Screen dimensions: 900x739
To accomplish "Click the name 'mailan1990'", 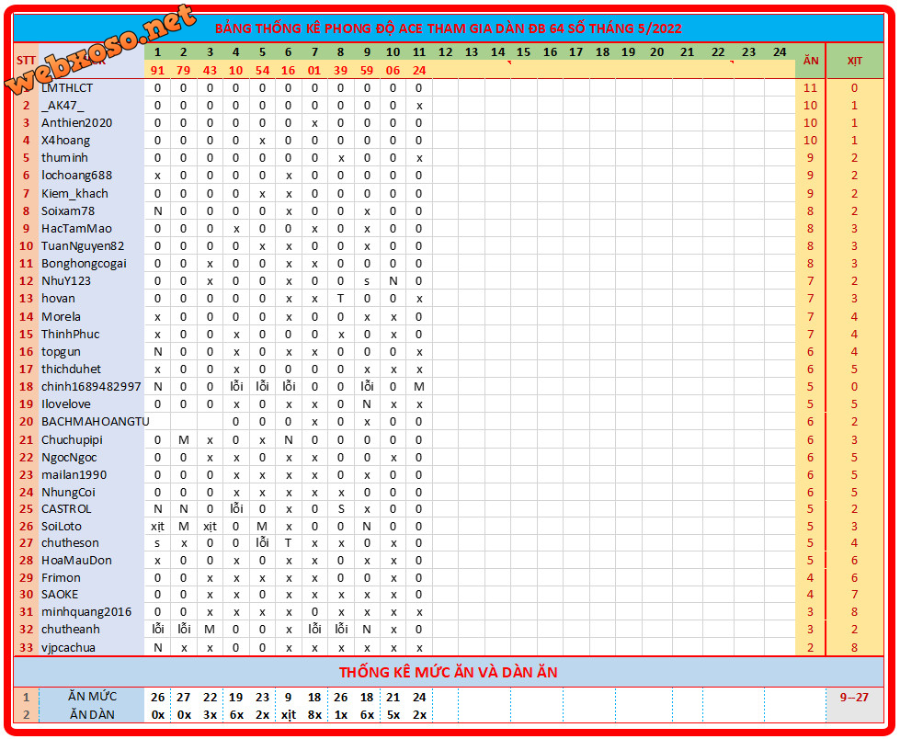I will tap(74, 475).
